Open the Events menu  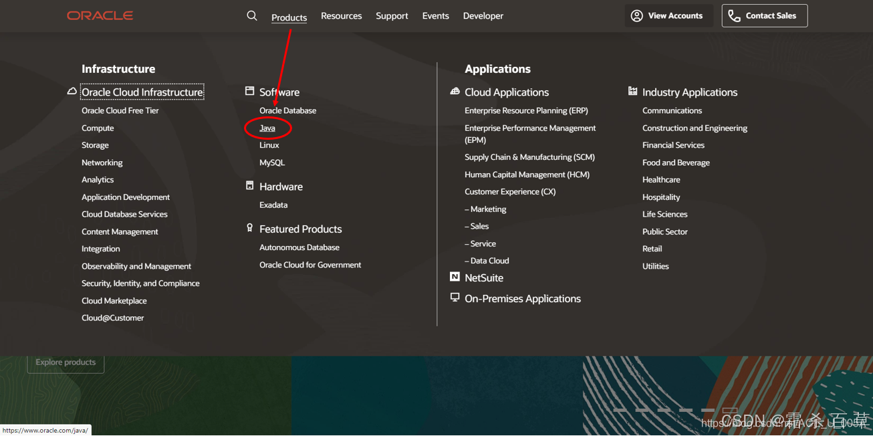[435, 16]
